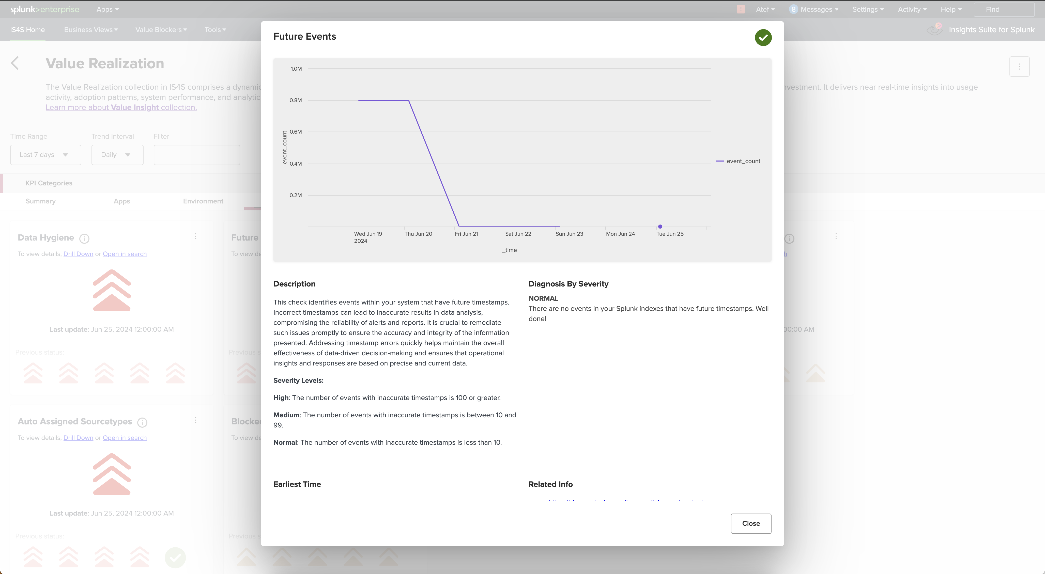Go to the IS4S Home tab
The height and width of the screenshot is (574, 1045).
tap(27, 30)
